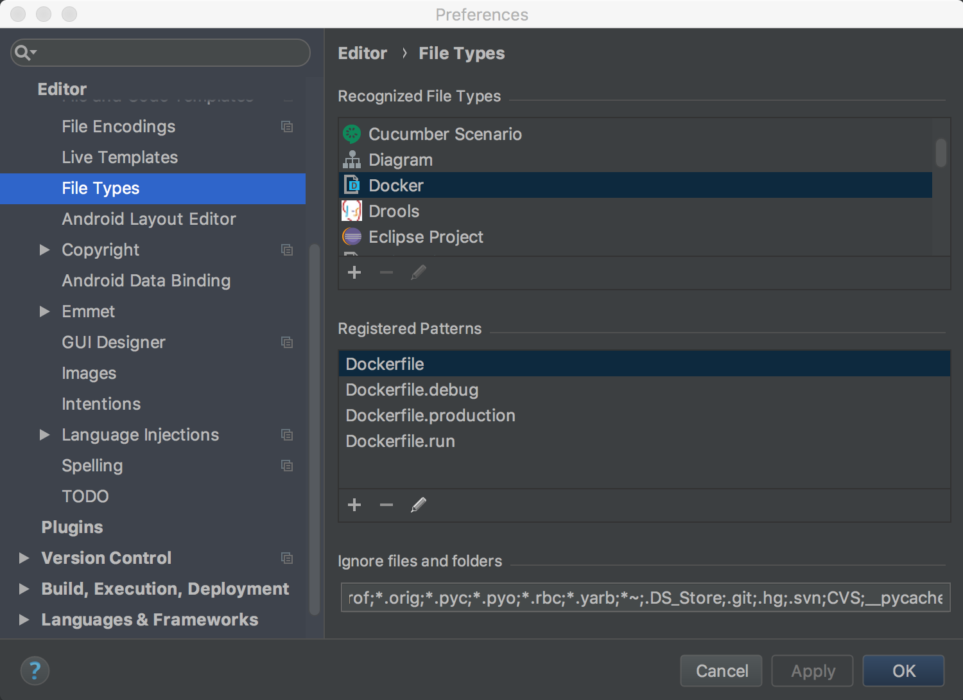The width and height of the screenshot is (963, 700).
Task: Click the Drools file type icon
Action: point(352,211)
